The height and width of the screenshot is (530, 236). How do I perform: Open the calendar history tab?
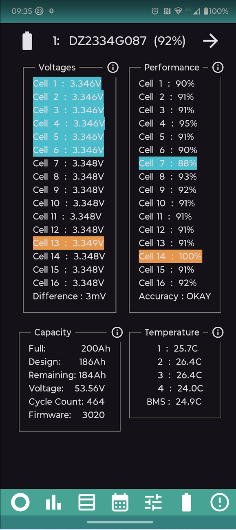(x=120, y=502)
